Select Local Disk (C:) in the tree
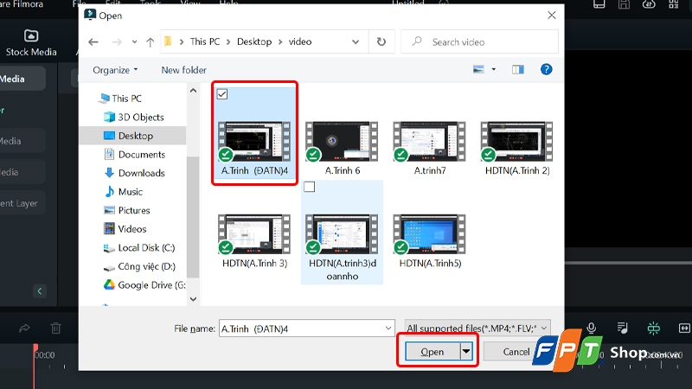The width and height of the screenshot is (692, 389). point(146,248)
